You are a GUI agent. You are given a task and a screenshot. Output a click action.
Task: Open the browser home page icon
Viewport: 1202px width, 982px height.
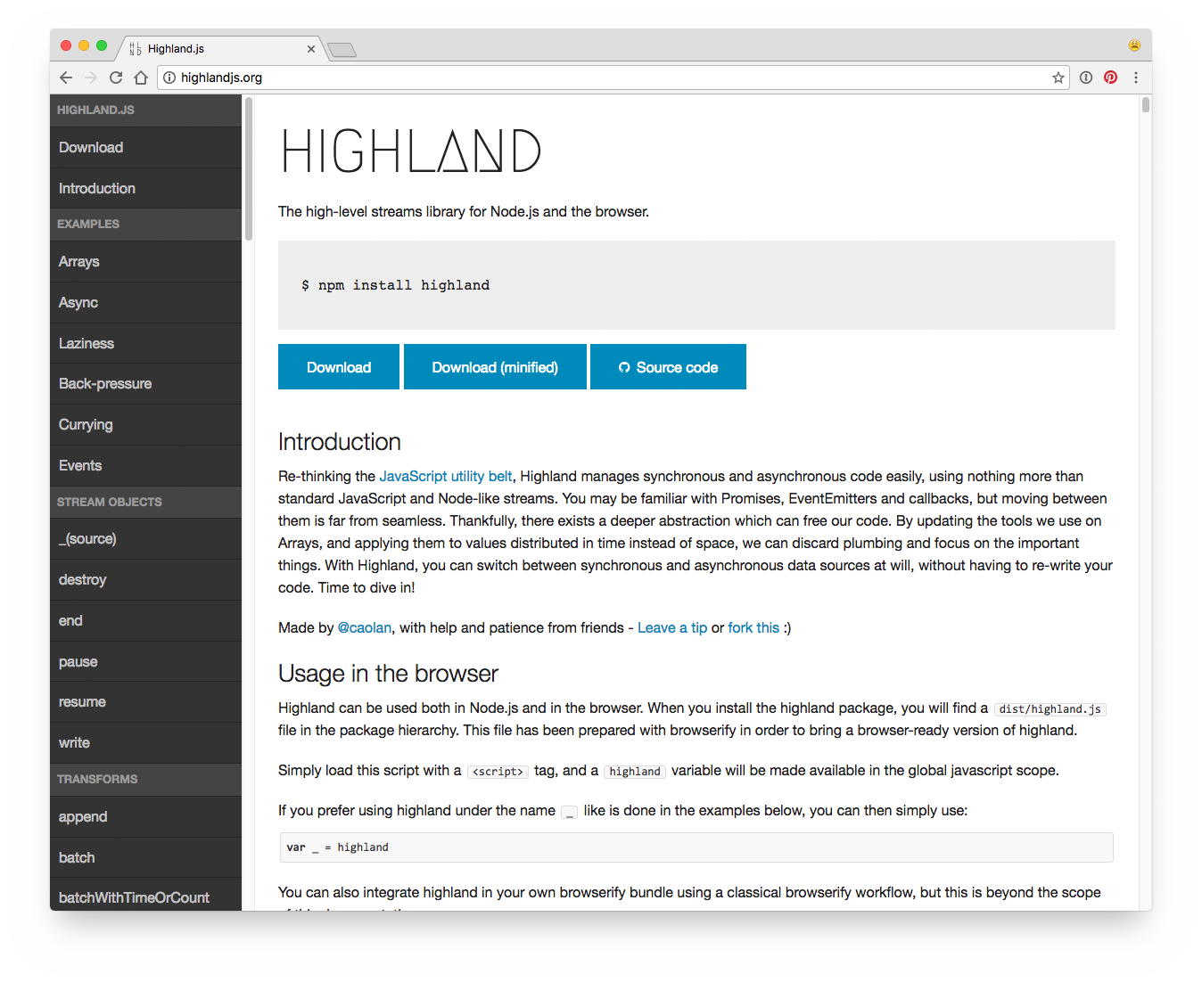pyautogui.click(x=141, y=78)
